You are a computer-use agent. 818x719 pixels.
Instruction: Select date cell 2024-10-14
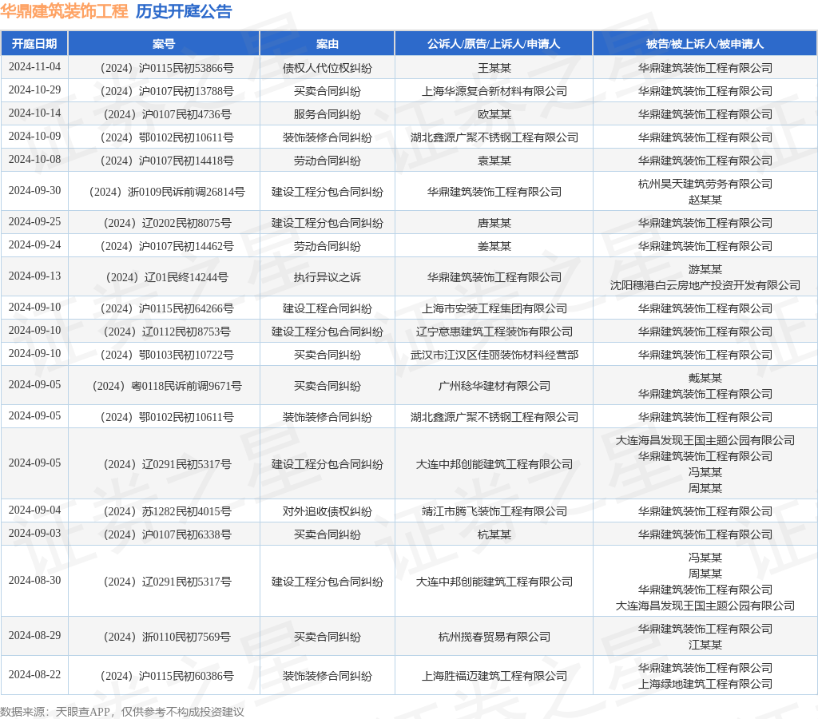[x=34, y=113]
